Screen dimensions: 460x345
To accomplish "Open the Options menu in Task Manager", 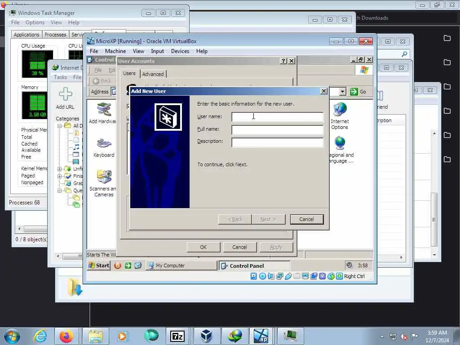I will pos(35,22).
